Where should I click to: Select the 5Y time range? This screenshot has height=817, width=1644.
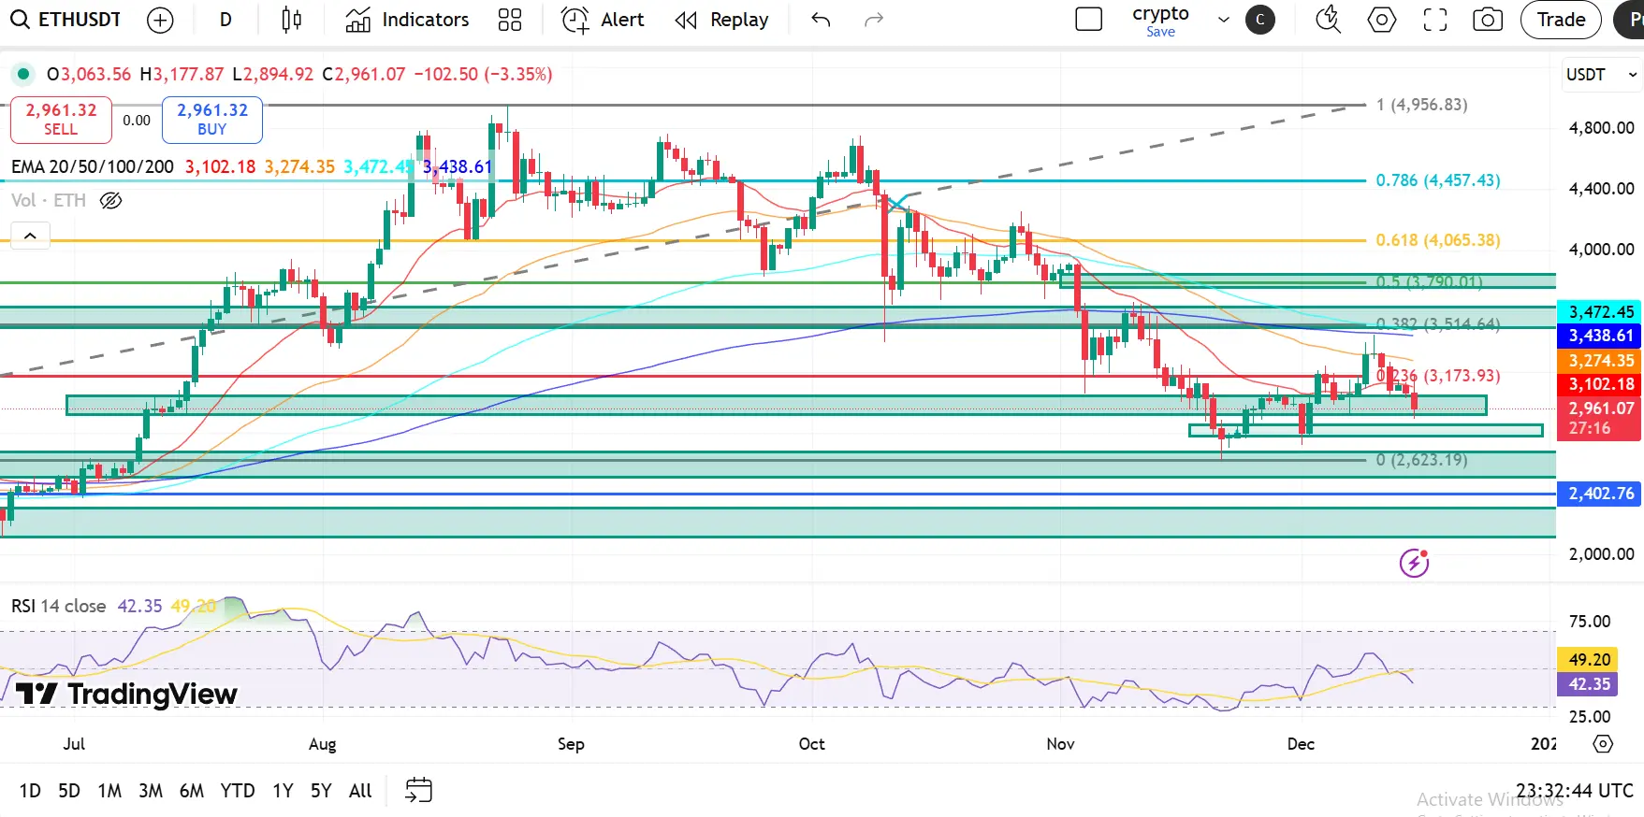pos(321,791)
